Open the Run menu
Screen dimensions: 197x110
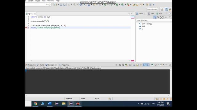[x=44, y=1]
